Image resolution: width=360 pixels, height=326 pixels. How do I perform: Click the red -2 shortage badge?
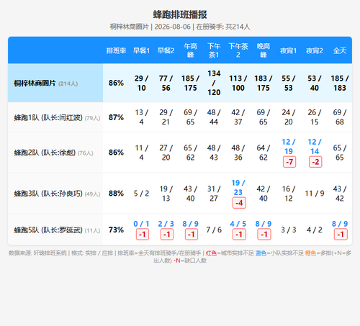[315, 162]
